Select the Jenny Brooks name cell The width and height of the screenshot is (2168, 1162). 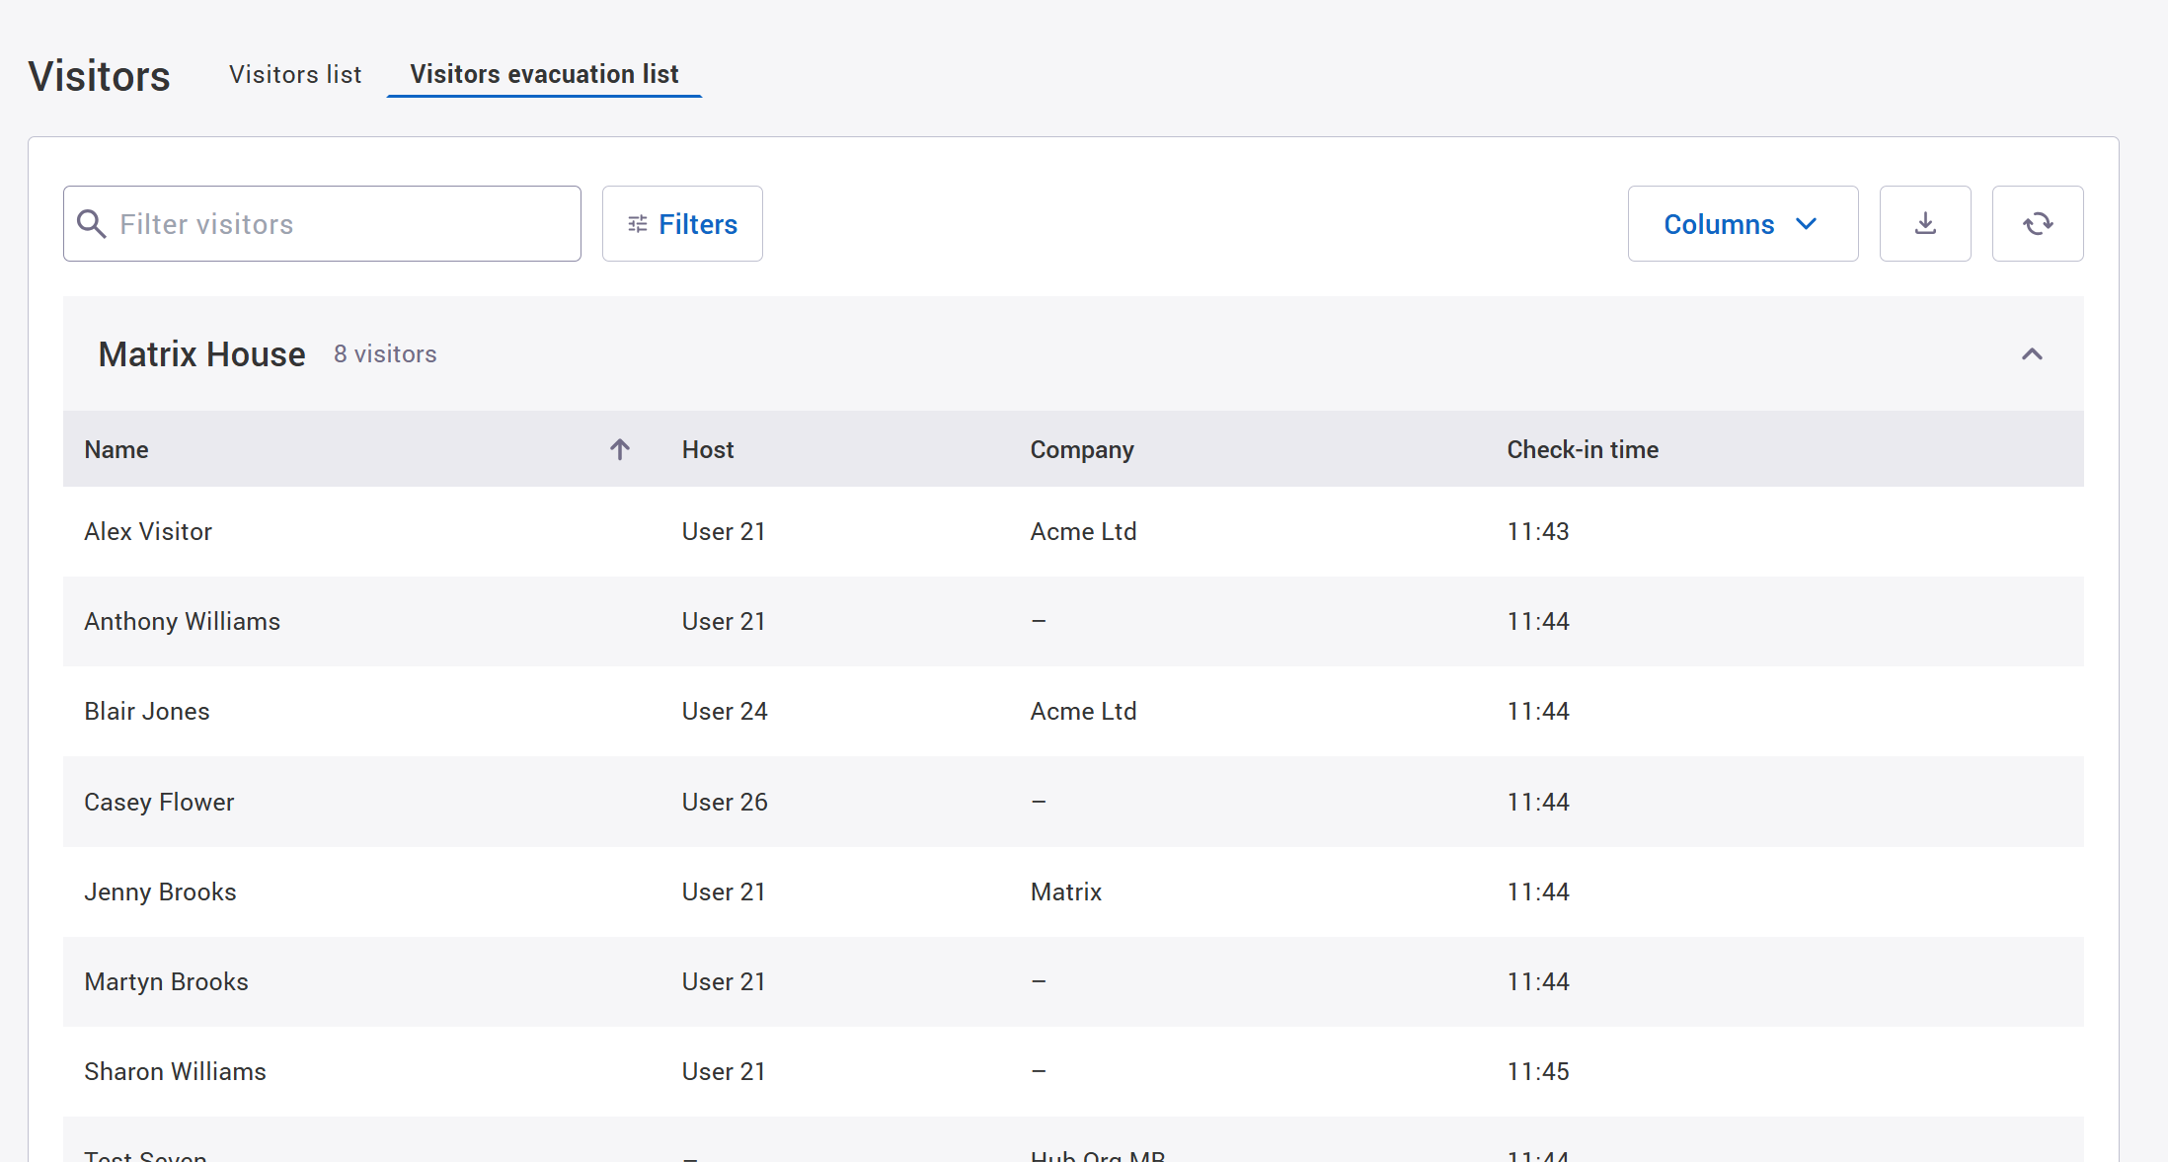click(160, 892)
